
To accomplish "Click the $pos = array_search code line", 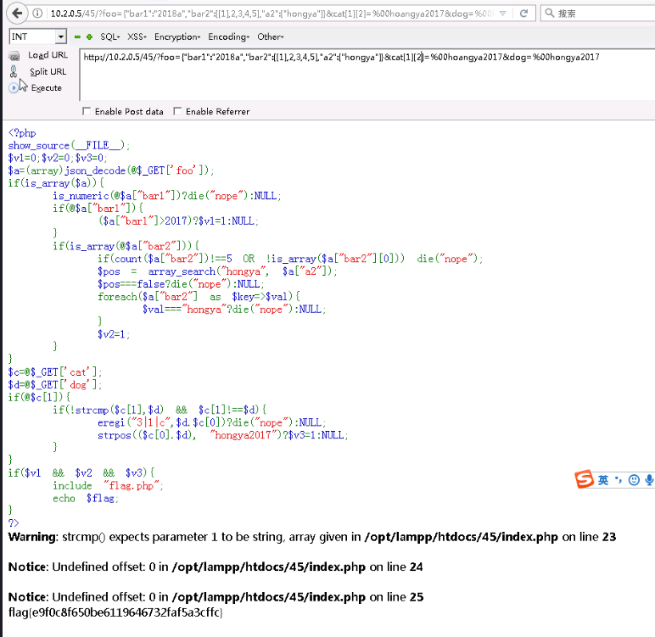I will [x=217, y=271].
